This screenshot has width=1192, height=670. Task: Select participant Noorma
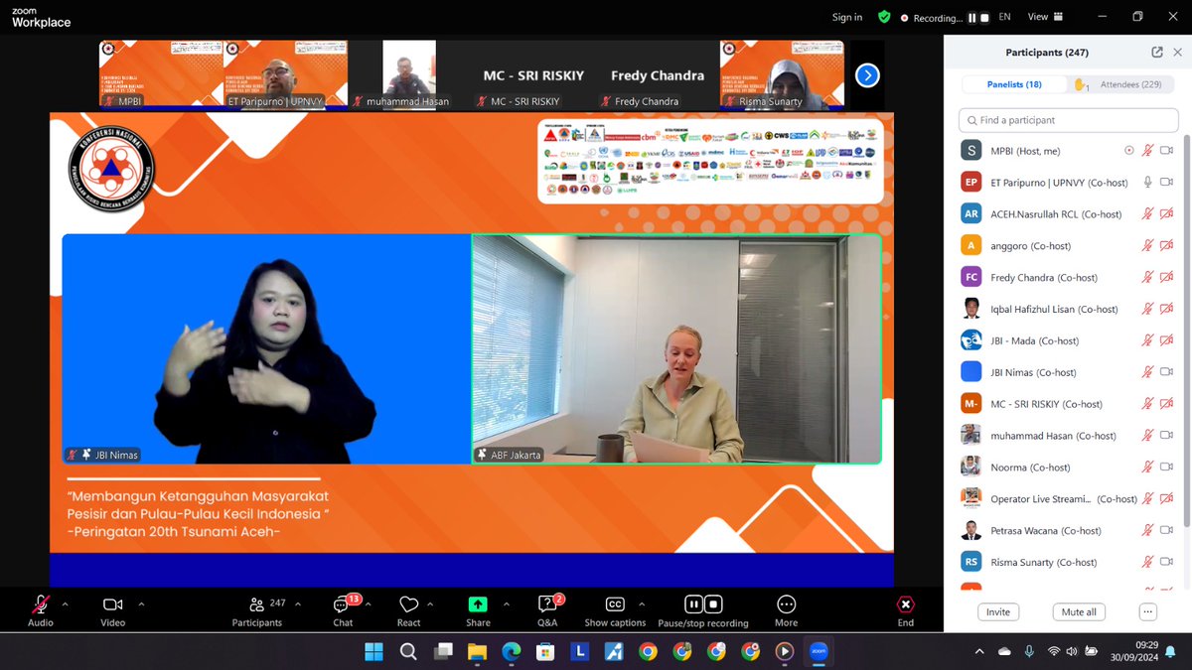tap(1068, 468)
